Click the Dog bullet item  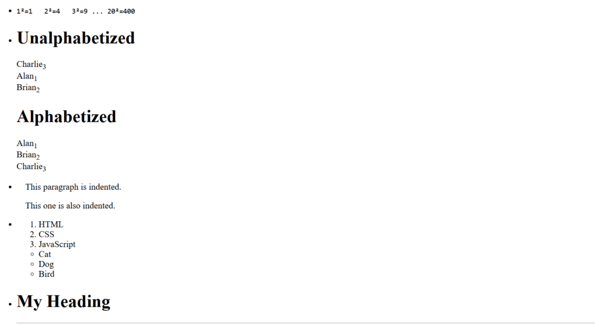coord(46,264)
